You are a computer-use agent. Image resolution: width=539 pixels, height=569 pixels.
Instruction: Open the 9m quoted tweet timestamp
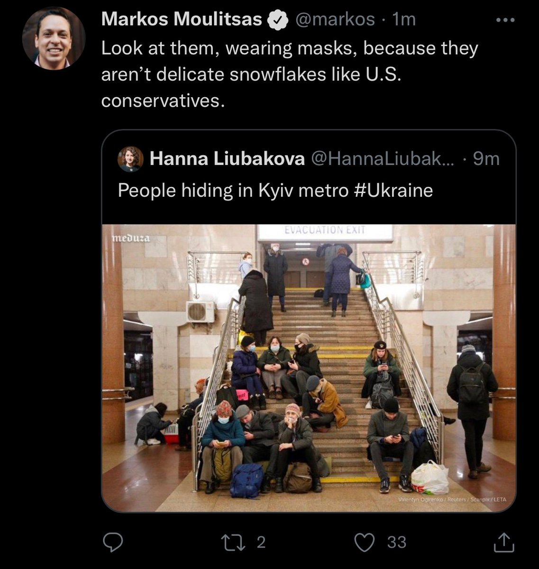click(486, 159)
